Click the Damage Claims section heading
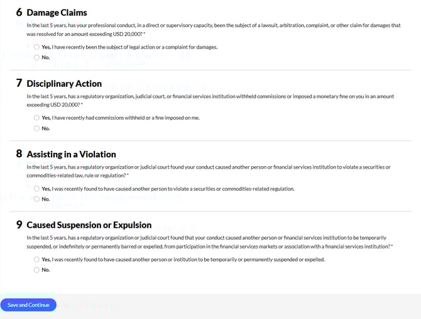Image resolution: width=421 pixels, height=319 pixels. click(x=57, y=13)
